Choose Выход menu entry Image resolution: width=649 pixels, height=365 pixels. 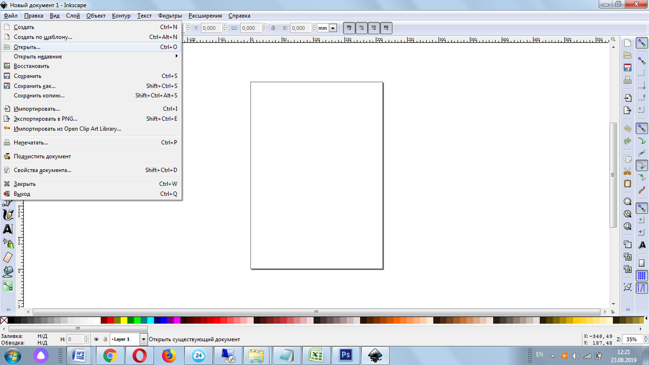tap(91, 194)
